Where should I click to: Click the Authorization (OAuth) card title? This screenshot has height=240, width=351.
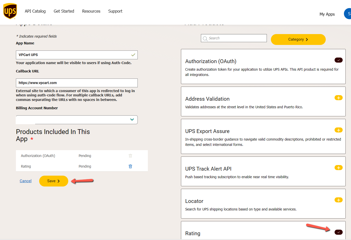211,61
